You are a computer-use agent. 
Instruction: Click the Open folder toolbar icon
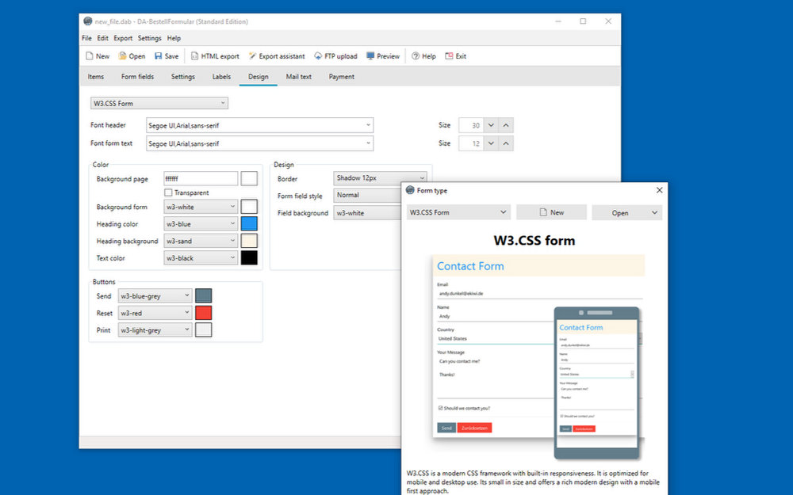(x=122, y=56)
